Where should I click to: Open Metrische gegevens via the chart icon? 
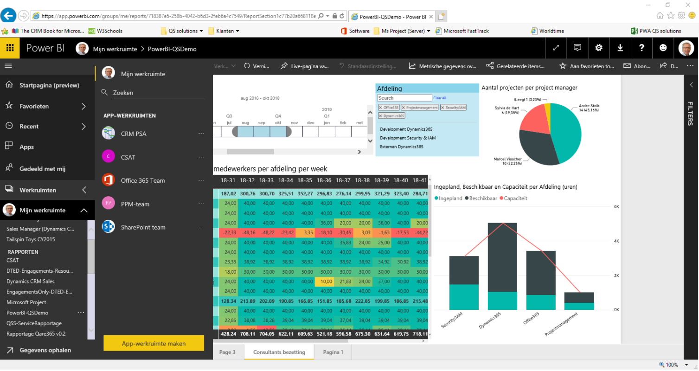coord(412,66)
